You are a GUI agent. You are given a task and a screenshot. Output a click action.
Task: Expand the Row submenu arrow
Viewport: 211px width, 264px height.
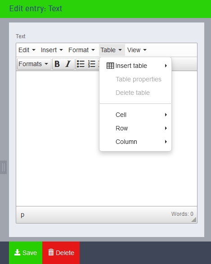166,128
